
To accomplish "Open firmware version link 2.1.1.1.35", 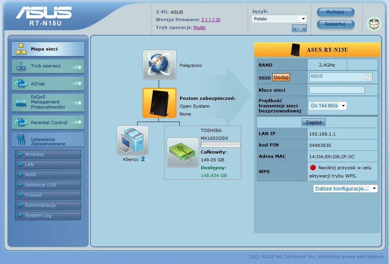I will point(211,20).
